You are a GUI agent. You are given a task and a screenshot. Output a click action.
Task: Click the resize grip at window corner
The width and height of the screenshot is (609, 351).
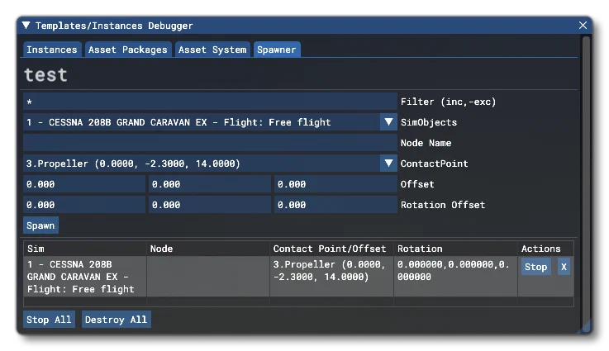586,327
